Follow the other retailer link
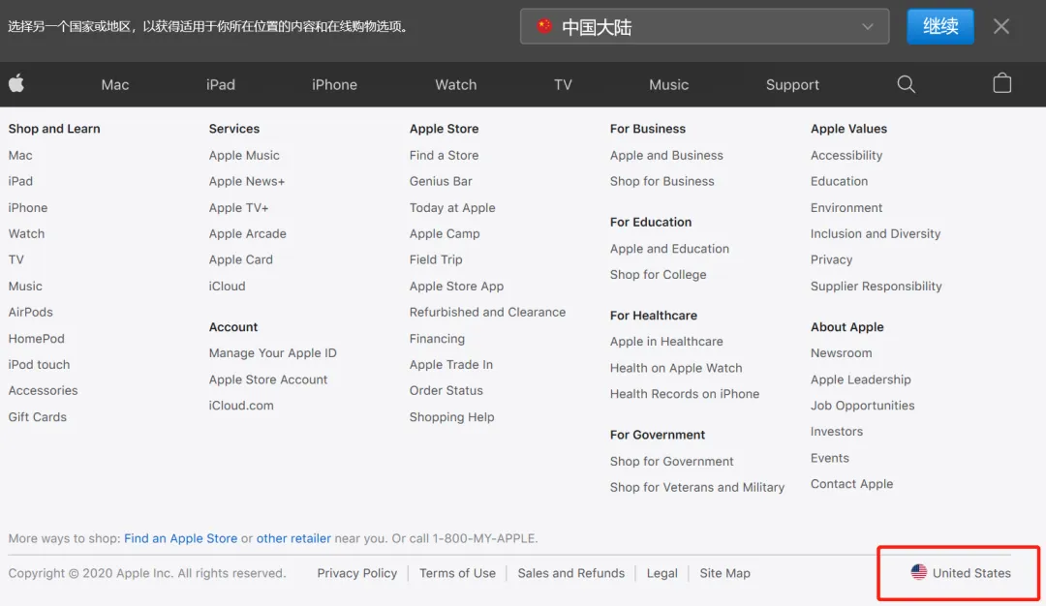1046x606 pixels. tap(293, 538)
